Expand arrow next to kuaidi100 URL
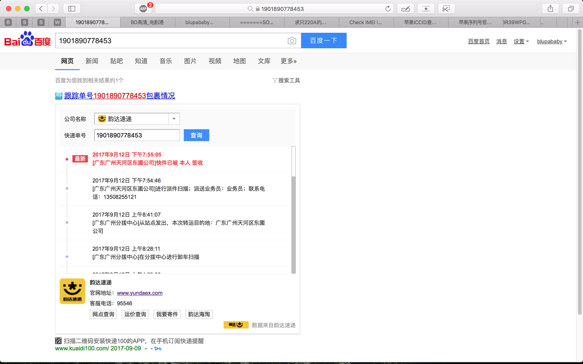Screen dimensions: 583x364 click(x=146, y=349)
